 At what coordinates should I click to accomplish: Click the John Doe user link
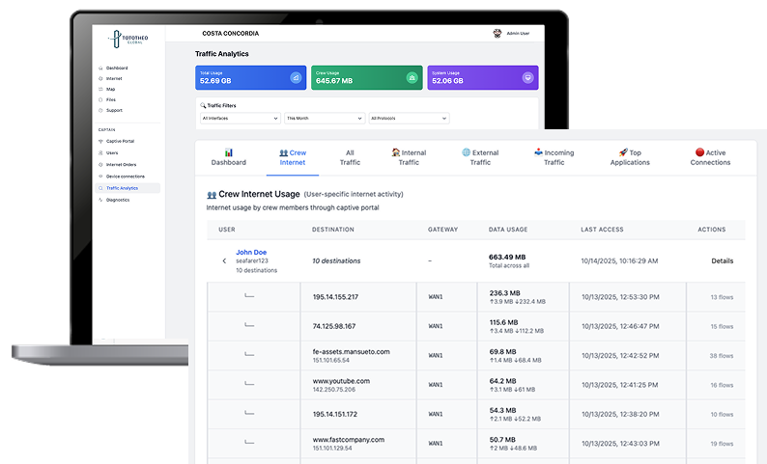pos(251,252)
